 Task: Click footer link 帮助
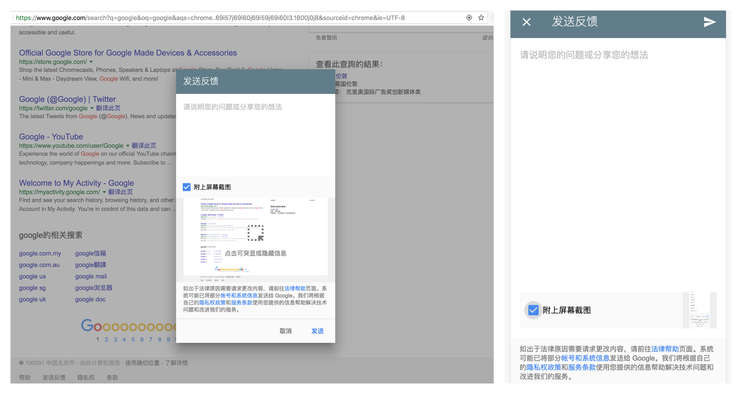[25, 378]
